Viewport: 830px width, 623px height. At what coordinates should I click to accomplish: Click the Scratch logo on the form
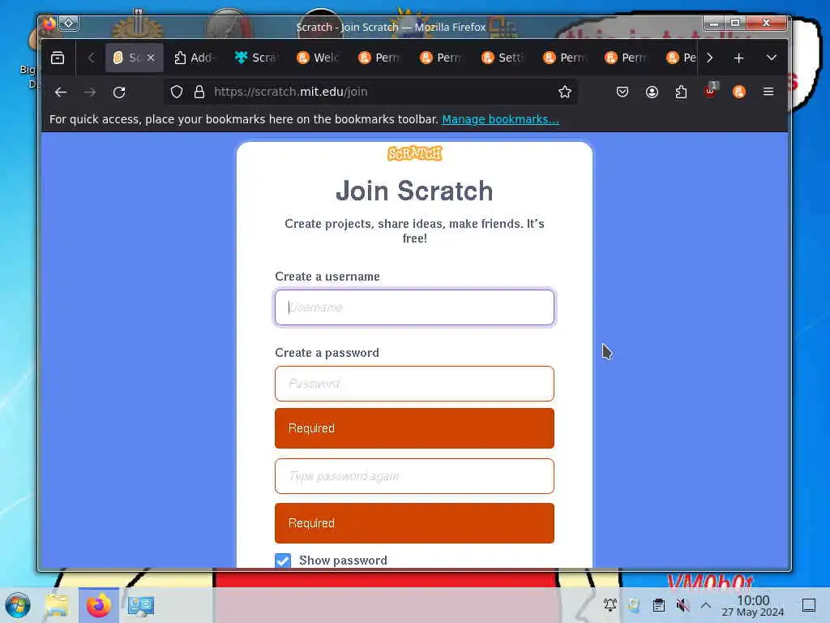click(x=414, y=153)
